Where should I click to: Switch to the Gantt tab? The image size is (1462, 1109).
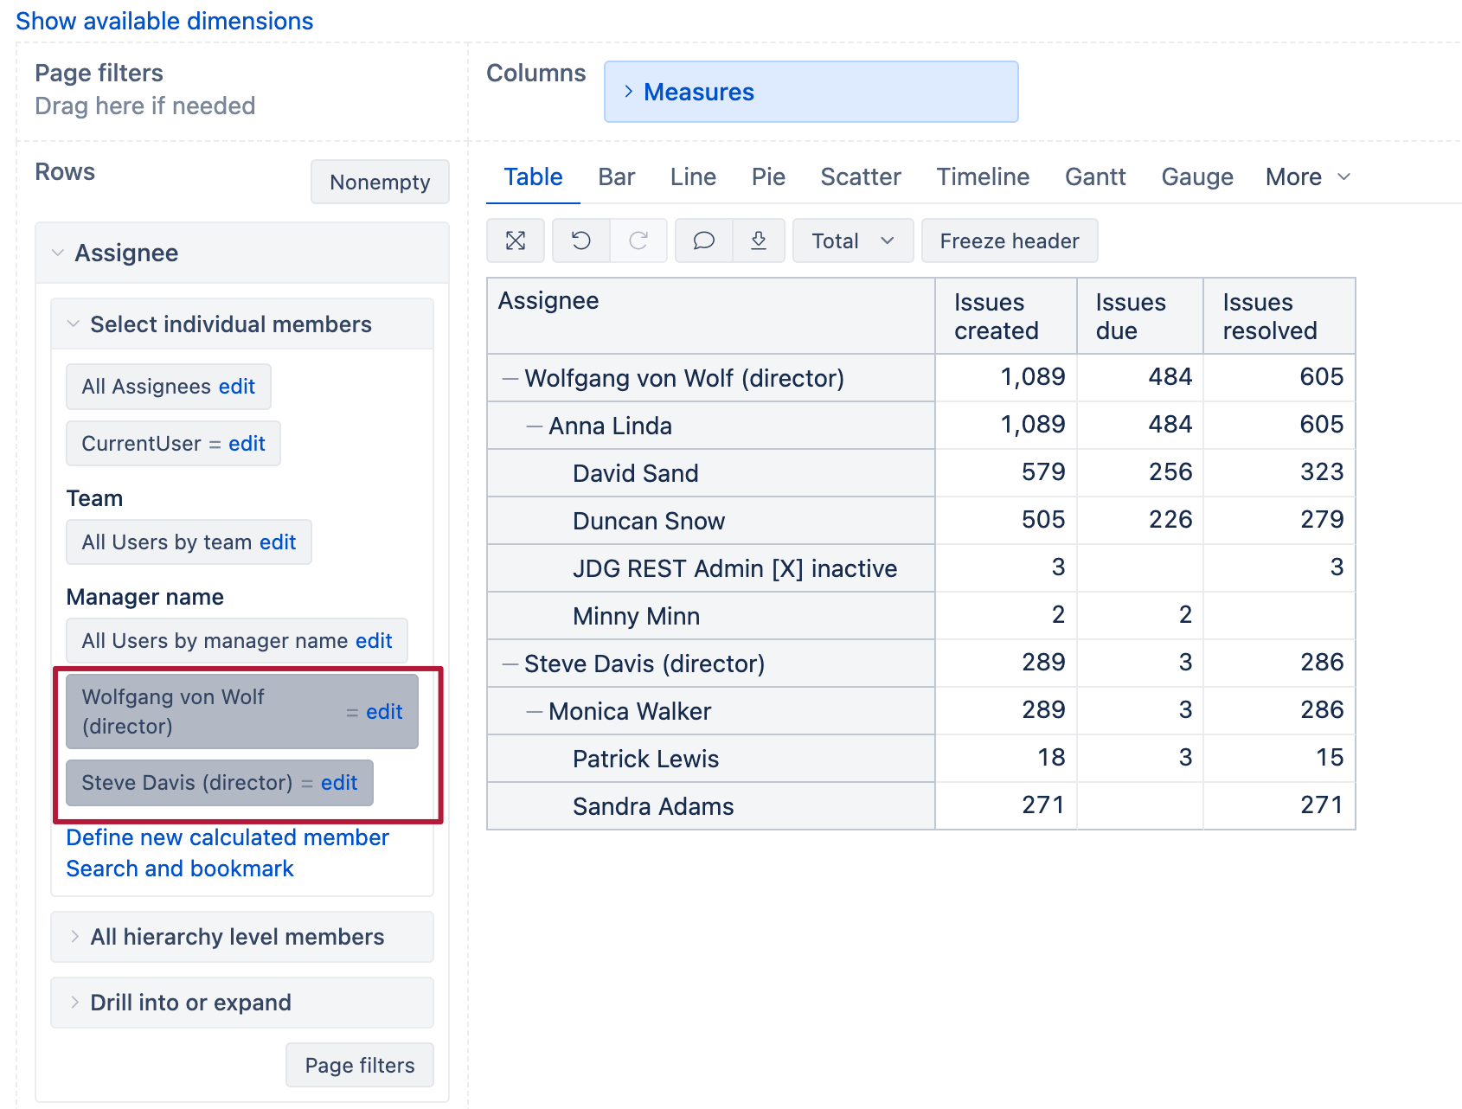click(1095, 176)
